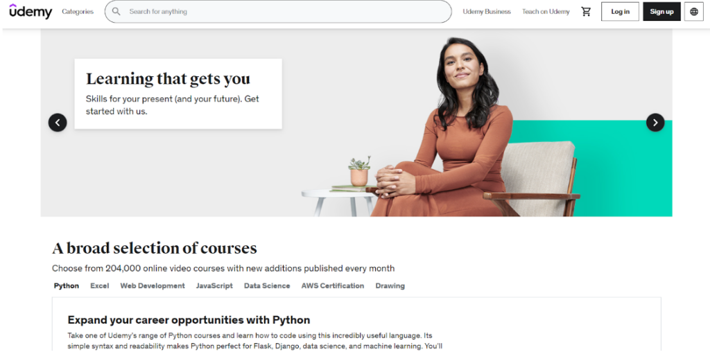
Task: Switch to Web Development tab
Action: [153, 286]
